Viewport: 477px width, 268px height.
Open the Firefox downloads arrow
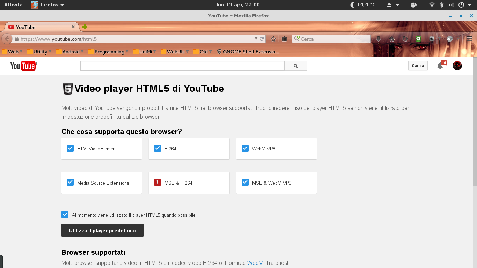coord(379,39)
